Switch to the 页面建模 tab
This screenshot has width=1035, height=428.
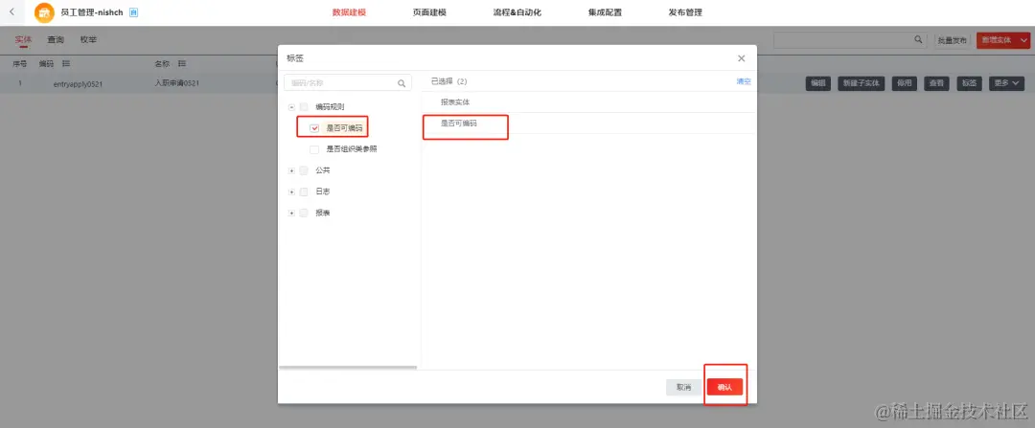(x=429, y=12)
